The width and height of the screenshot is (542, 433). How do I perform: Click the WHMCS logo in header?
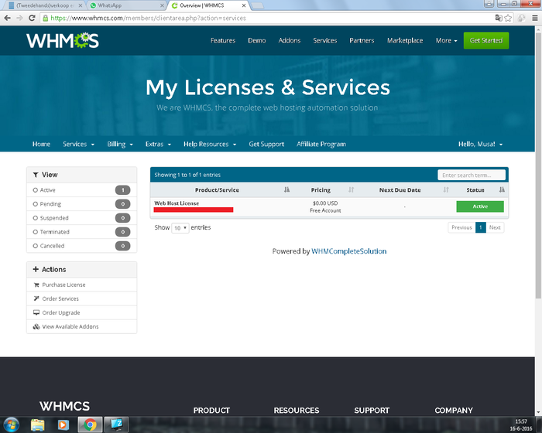pos(63,41)
